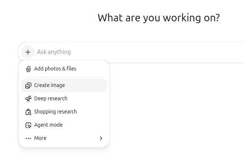Viewport: 244px width, 163px height.
Task: Choose the 'Create image' menu entry text
Action: (49, 85)
